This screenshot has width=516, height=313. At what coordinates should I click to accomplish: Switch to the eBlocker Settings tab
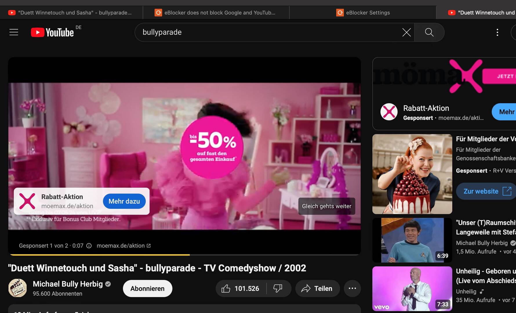[x=363, y=12]
